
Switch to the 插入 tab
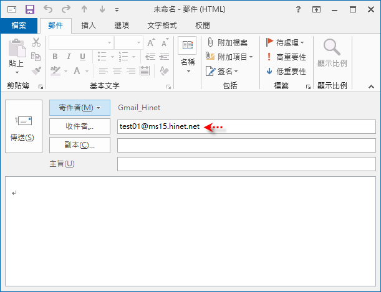point(89,26)
